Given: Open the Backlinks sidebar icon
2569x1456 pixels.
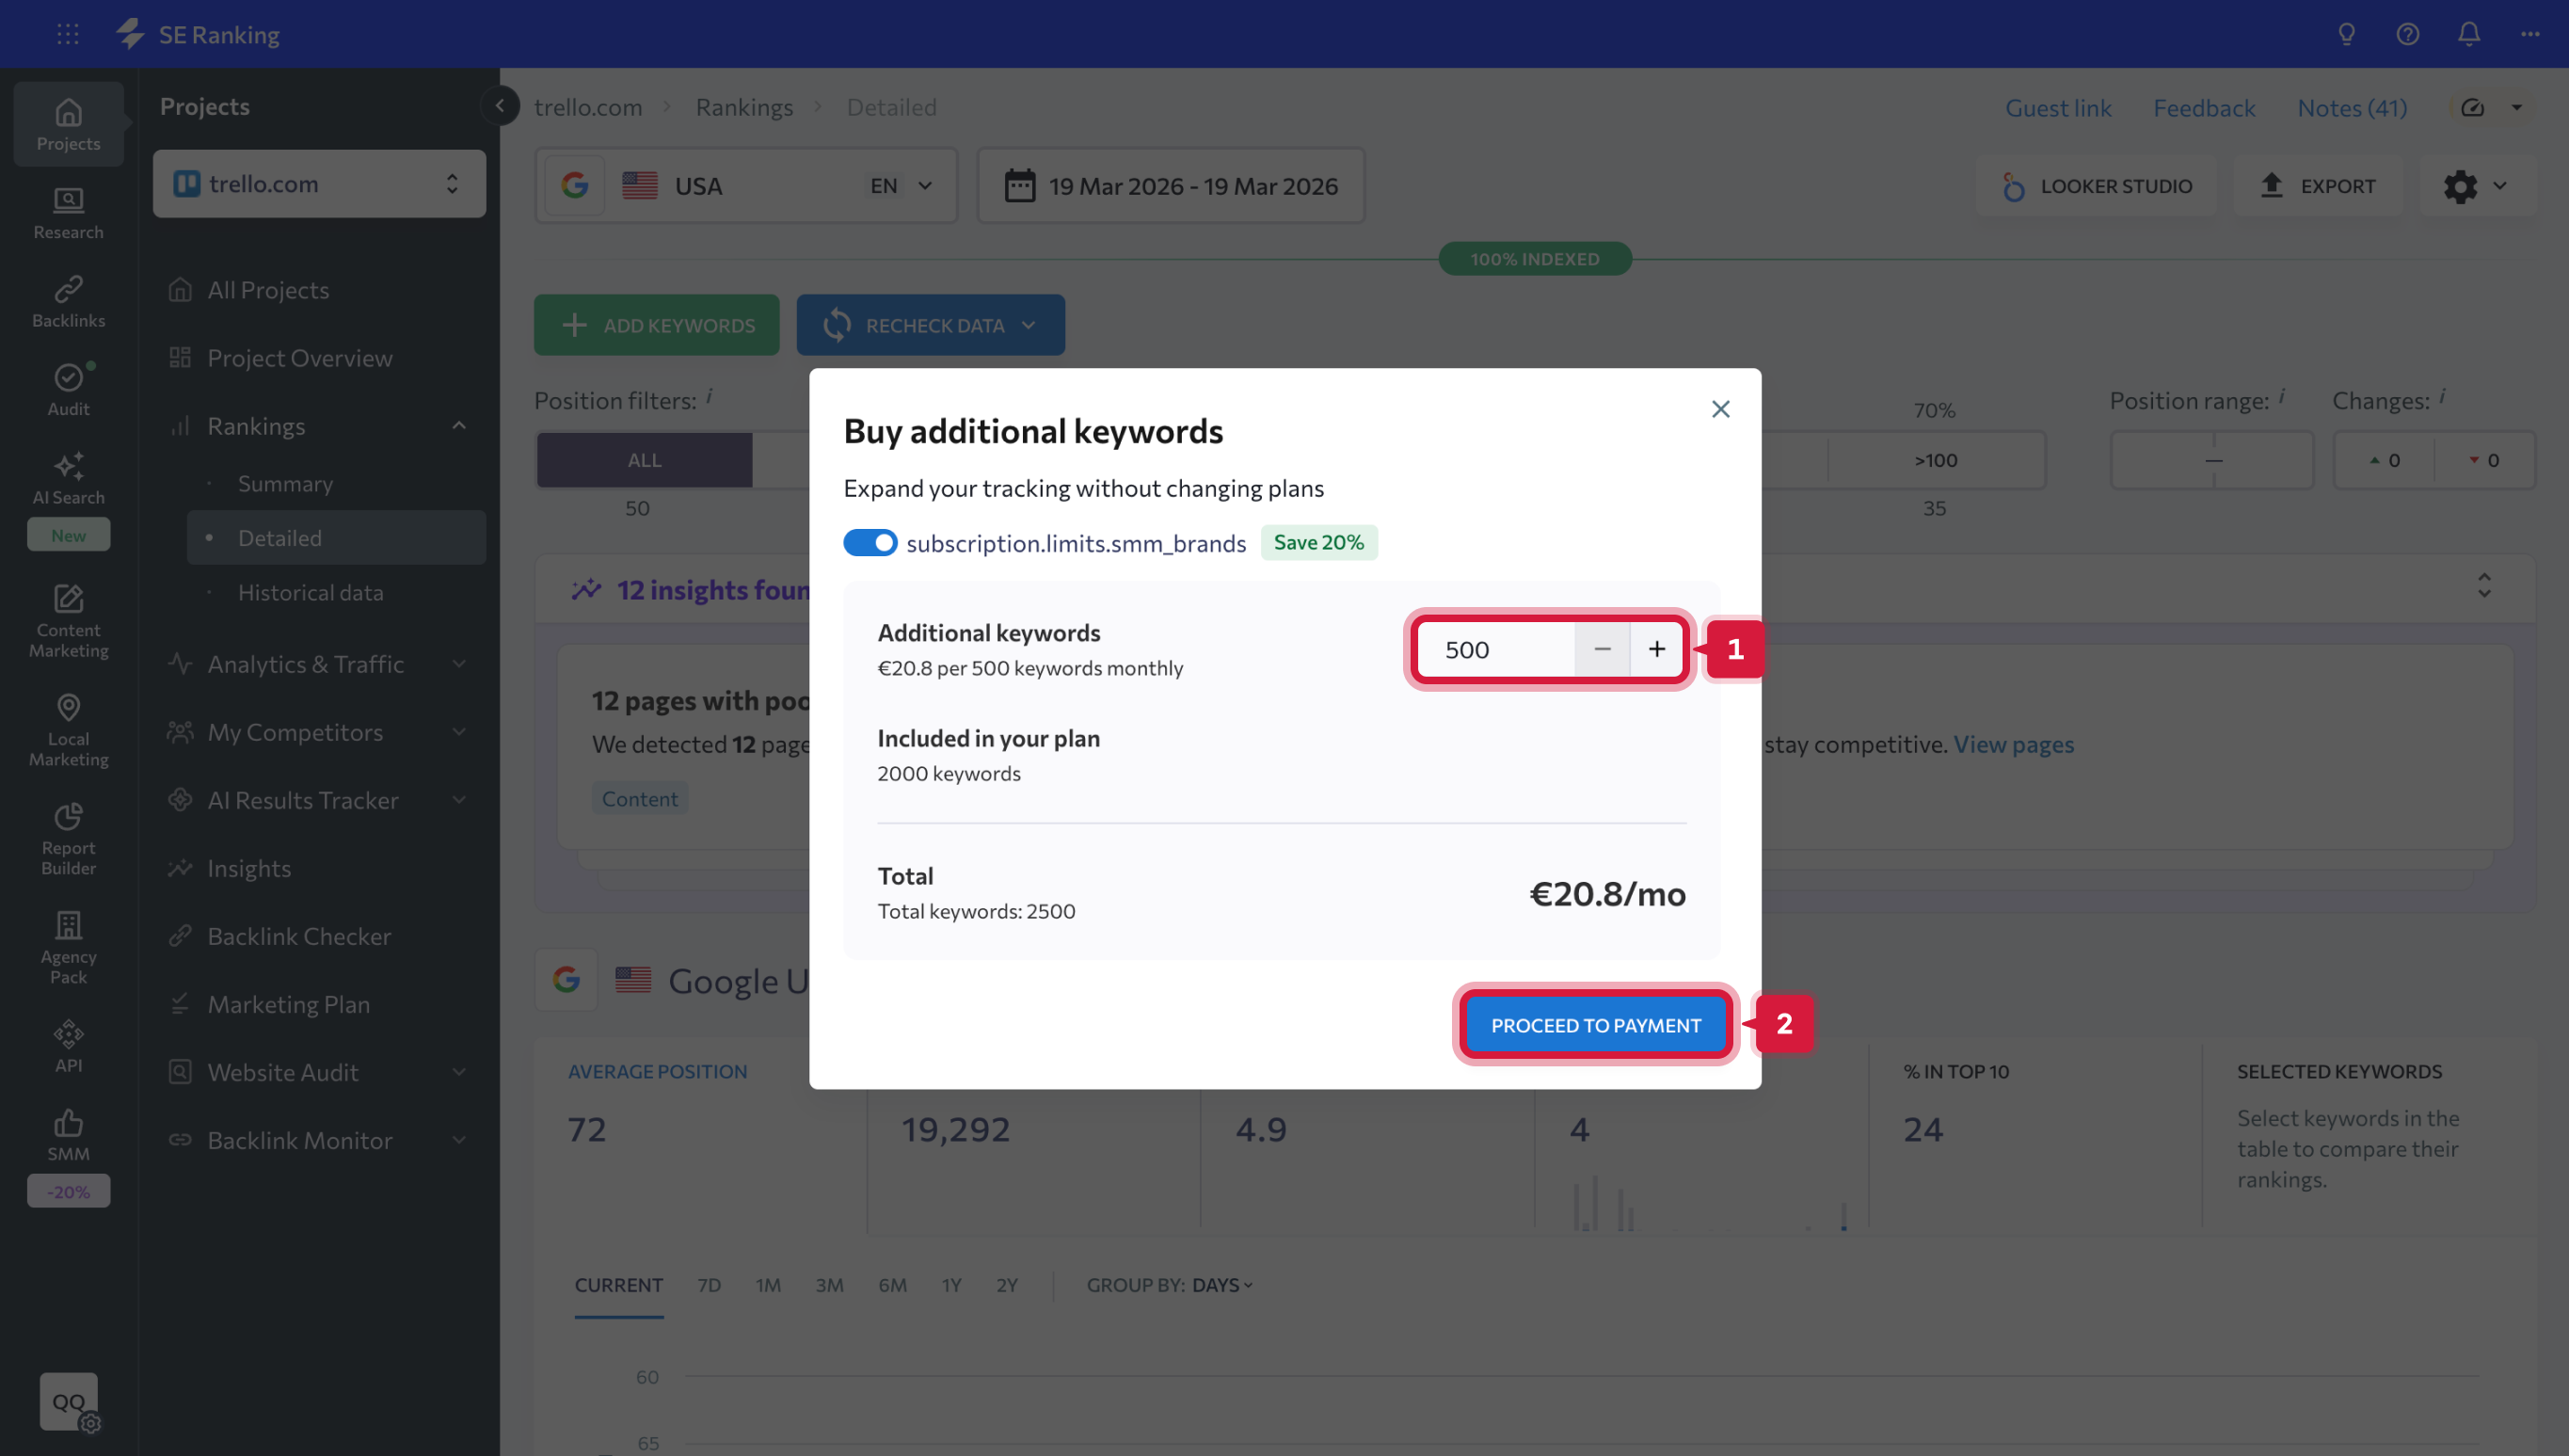Looking at the screenshot, I should click(68, 300).
